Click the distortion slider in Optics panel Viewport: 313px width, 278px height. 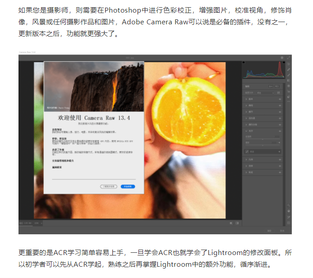click(x=262, y=139)
